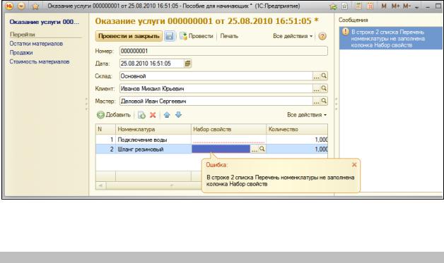Image resolution: width=444 pixels, height=263 pixels.
Task: Click the ellipsis button in row 2 Набор свойств
Action: tap(255, 149)
